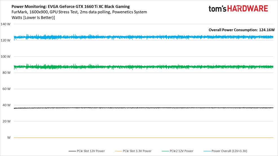
Task: Click the black PCIe slot 12V data trace
Action: [x=144, y=108]
